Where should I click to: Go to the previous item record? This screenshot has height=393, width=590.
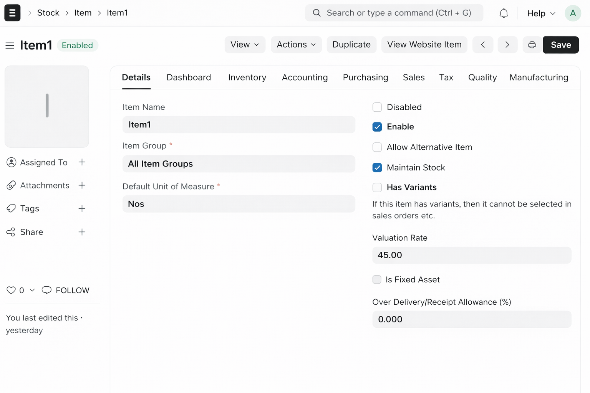pos(483,45)
